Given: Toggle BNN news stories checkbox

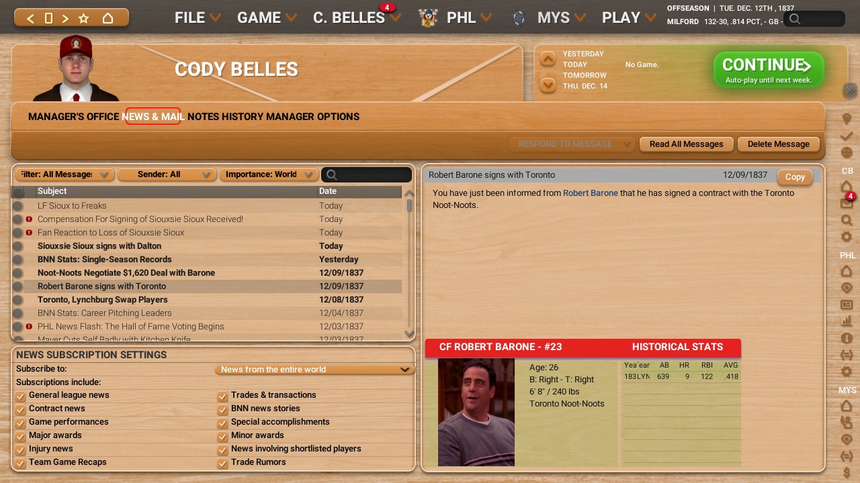Looking at the screenshot, I should coord(222,410).
